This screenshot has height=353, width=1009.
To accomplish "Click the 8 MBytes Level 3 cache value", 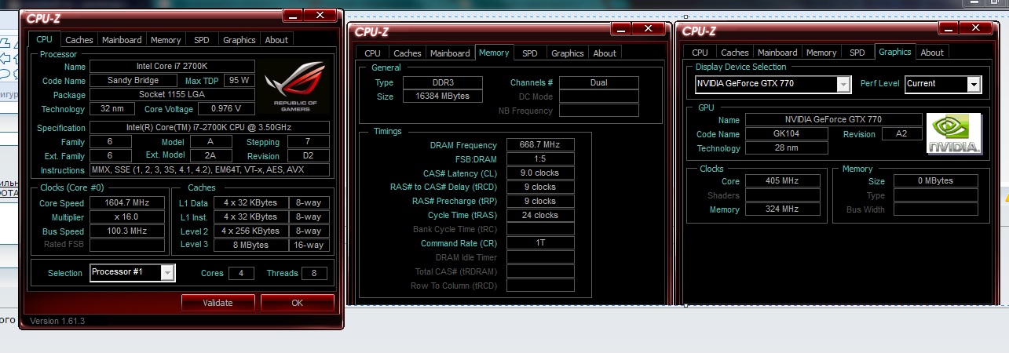I will [250, 245].
